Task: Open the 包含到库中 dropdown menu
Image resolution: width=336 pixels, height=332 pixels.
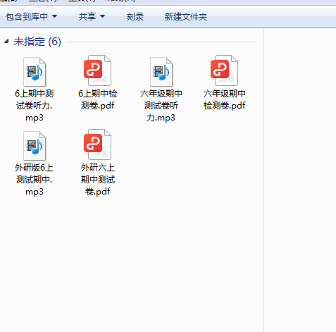Action: pyautogui.click(x=31, y=17)
